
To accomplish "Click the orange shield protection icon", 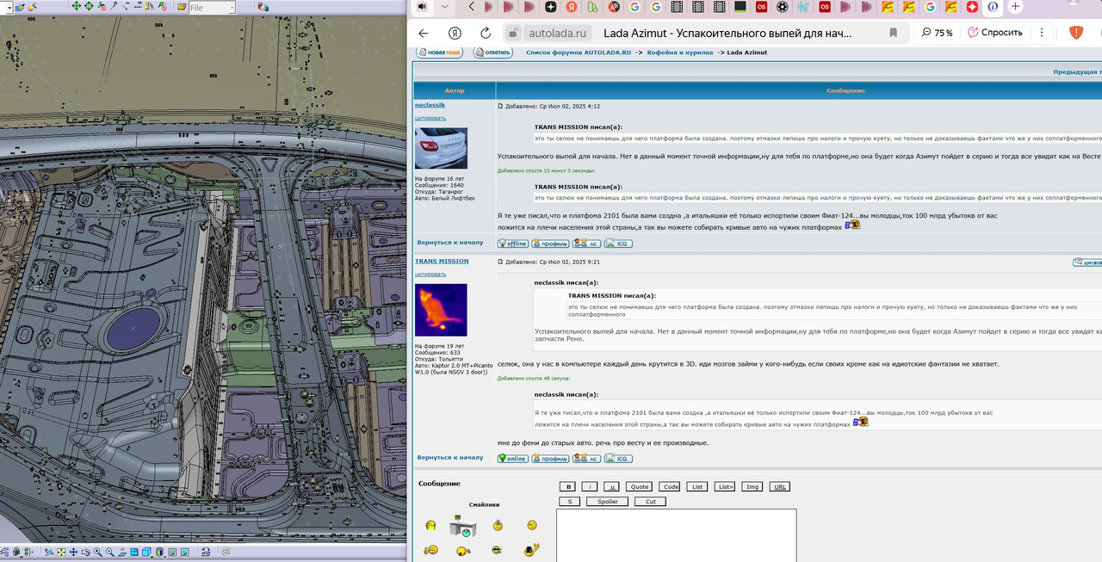I will tap(1076, 33).
